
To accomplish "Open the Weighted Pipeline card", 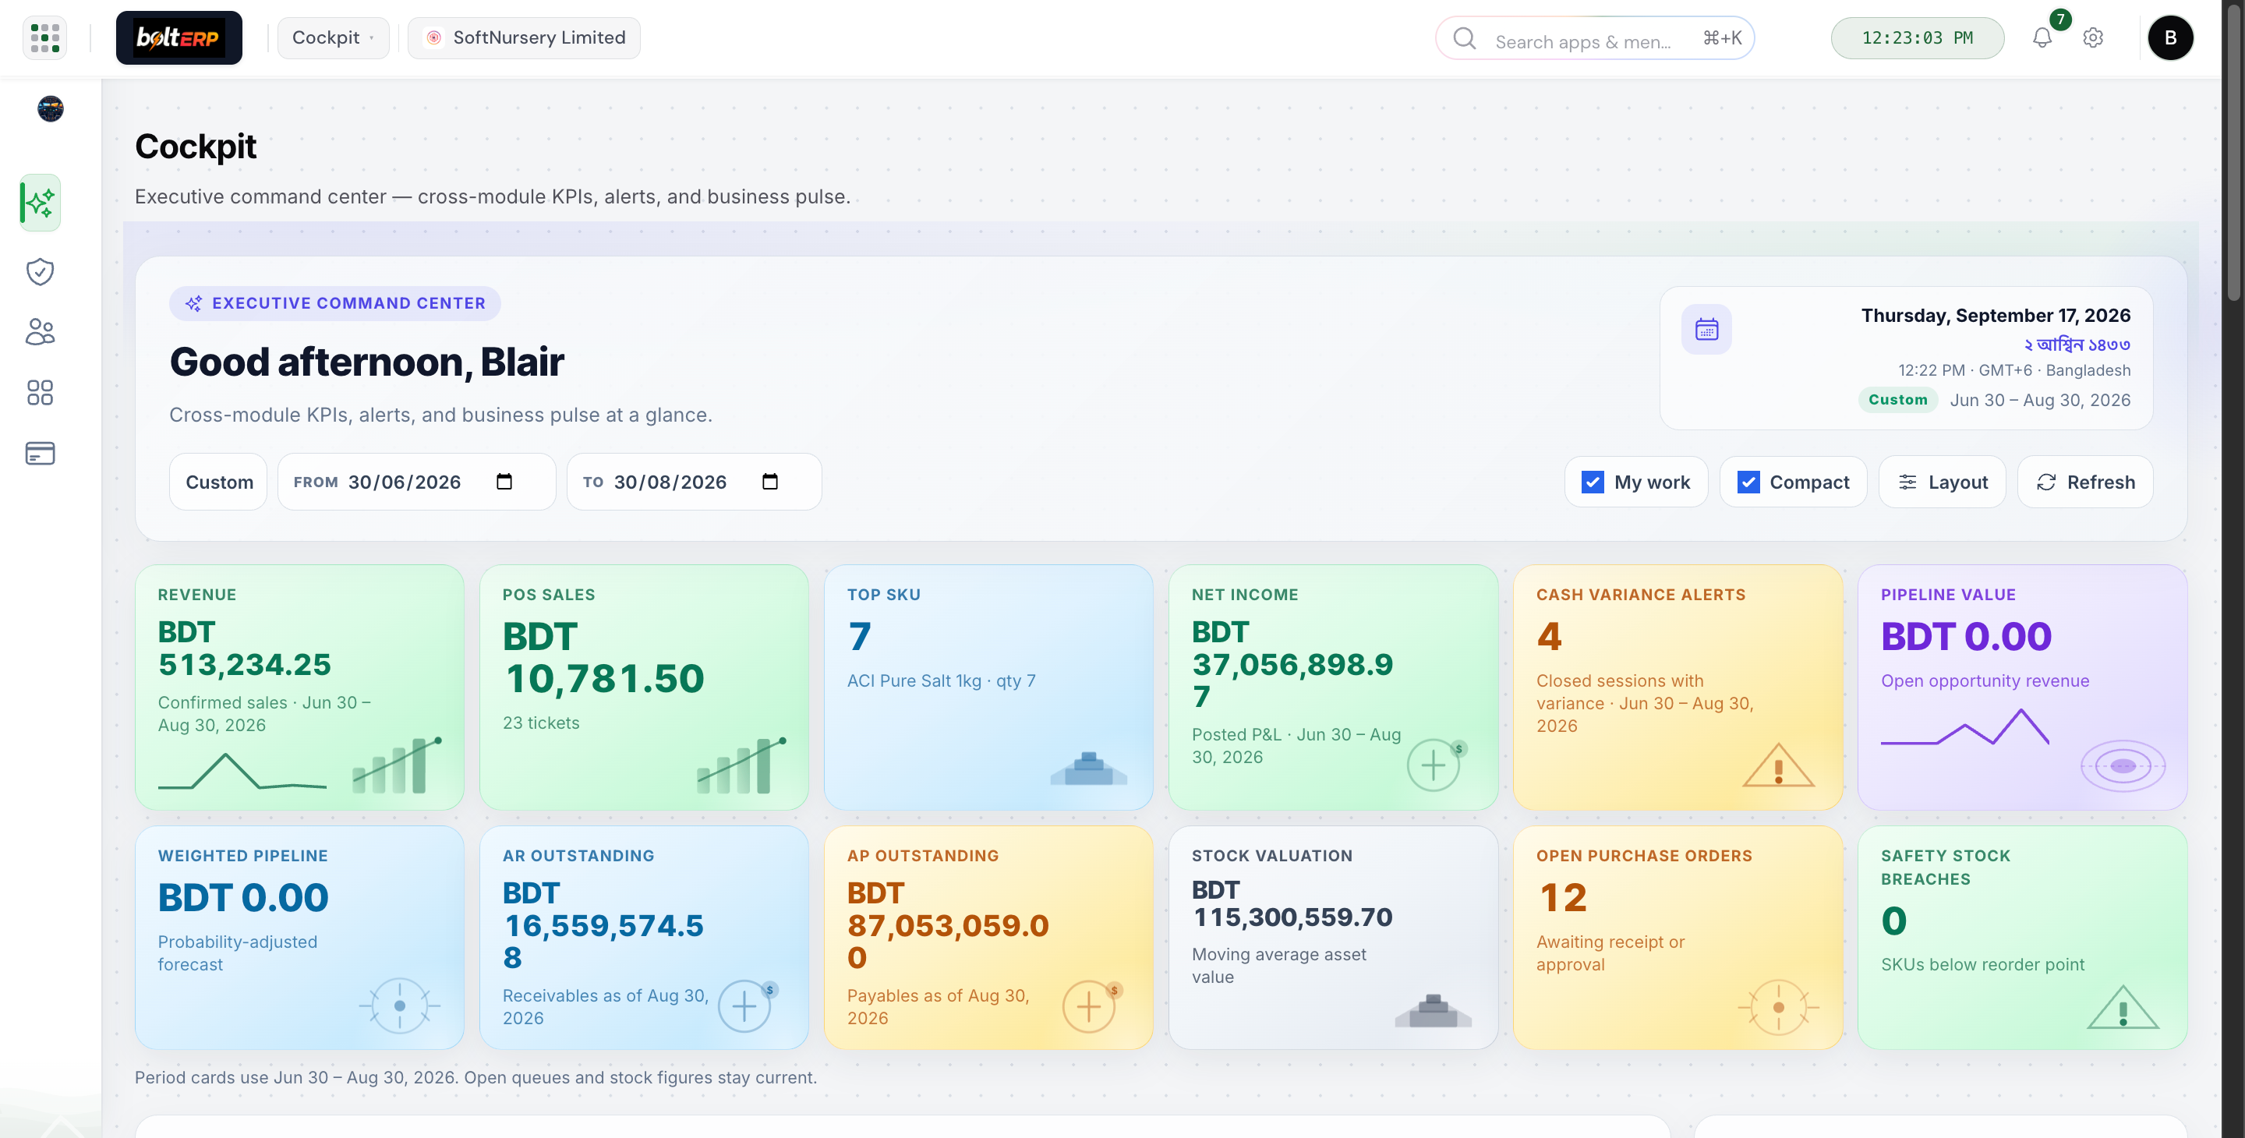I will [300, 938].
